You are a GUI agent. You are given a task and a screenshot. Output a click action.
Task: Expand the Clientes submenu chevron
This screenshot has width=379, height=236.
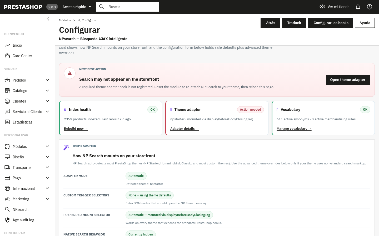pyautogui.click(x=47, y=101)
